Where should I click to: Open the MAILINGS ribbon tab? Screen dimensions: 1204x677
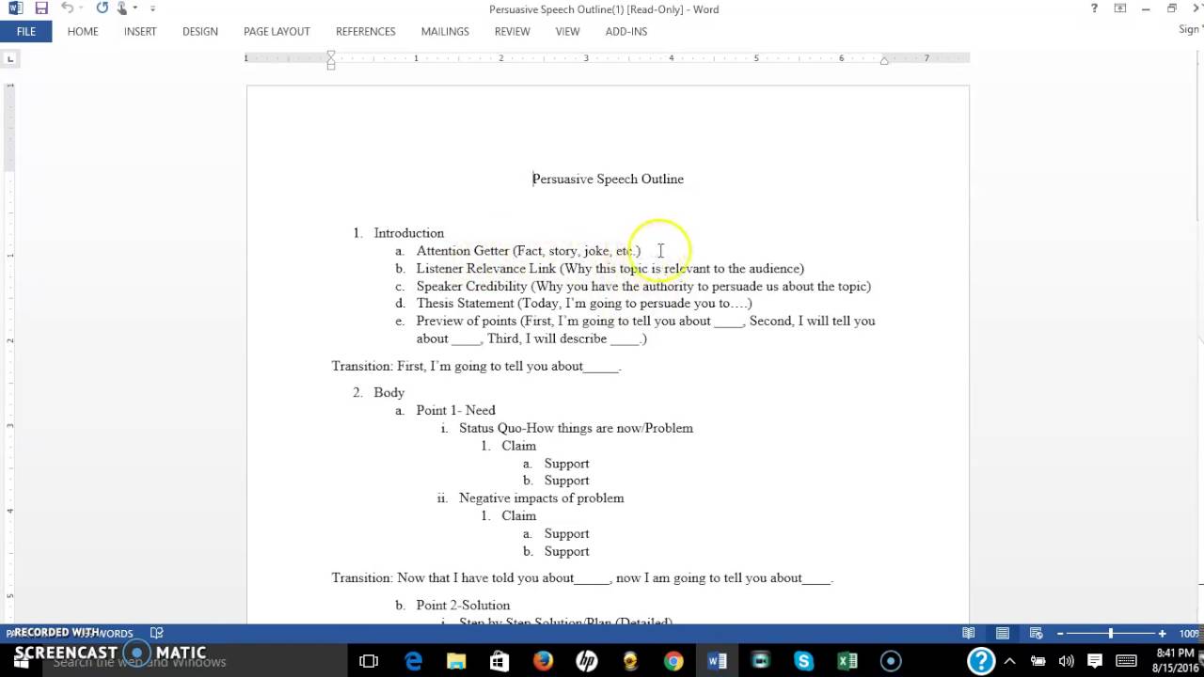[x=445, y=31]
